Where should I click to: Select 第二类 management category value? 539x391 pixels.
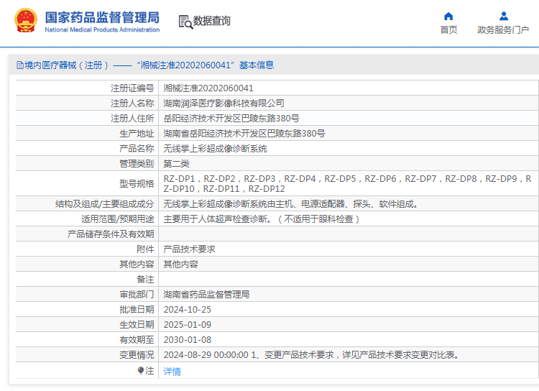(176, 164)
